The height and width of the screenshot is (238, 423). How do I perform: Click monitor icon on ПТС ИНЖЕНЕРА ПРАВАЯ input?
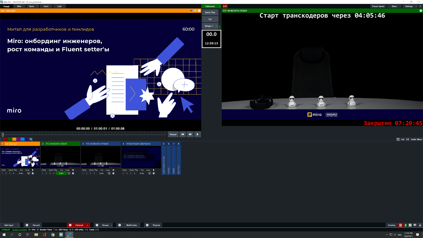pos(109,173)
